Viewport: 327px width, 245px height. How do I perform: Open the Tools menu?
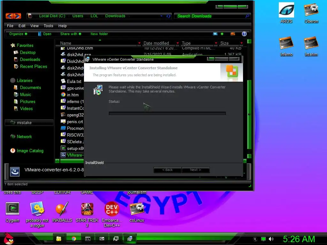pos(49,26)
